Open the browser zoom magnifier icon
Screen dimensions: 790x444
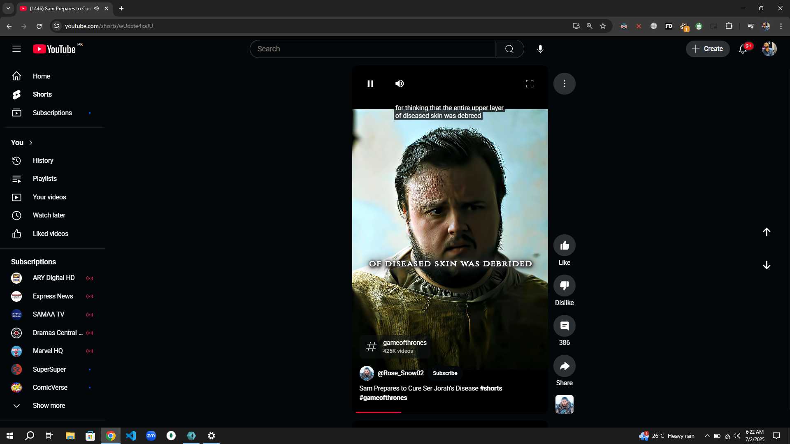(589, 26)
